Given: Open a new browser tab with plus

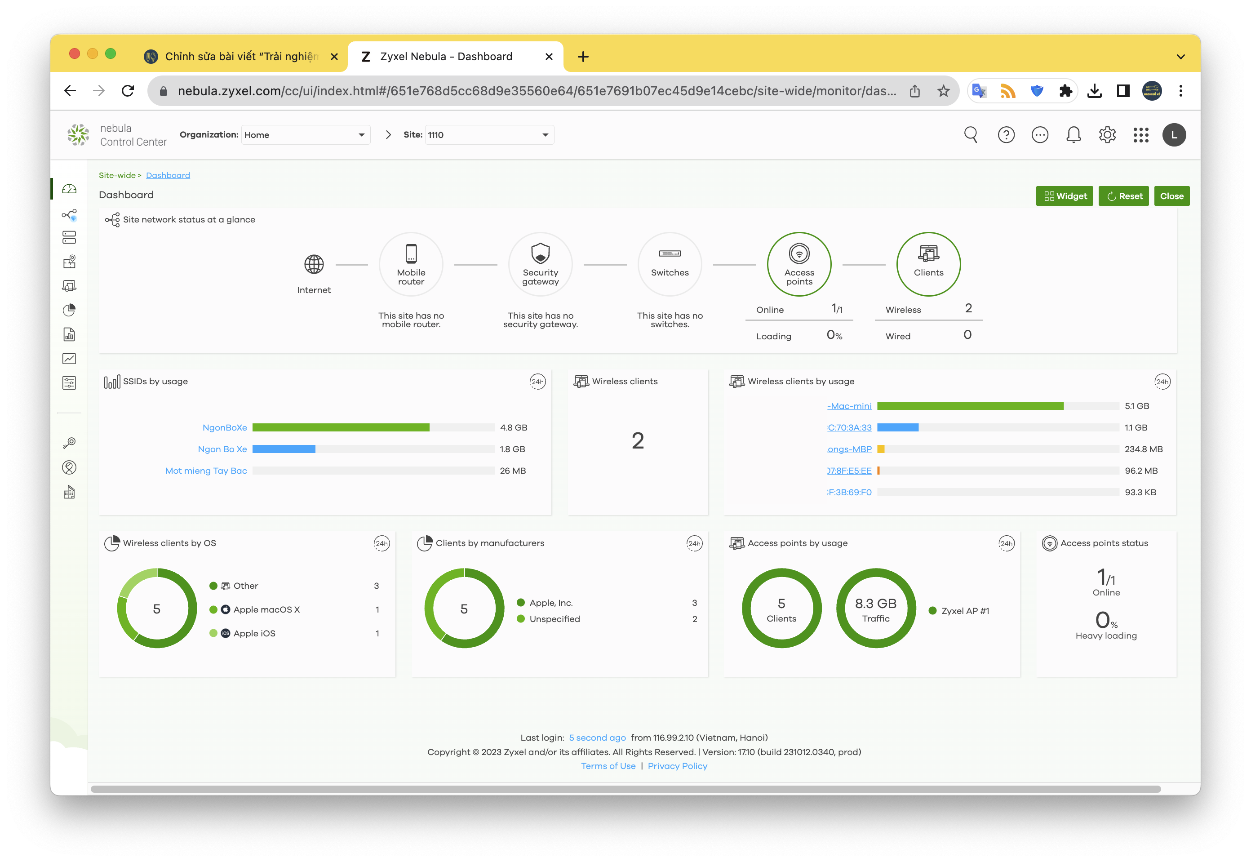Looking at the screenshot, I should click(x=583, y=57).
